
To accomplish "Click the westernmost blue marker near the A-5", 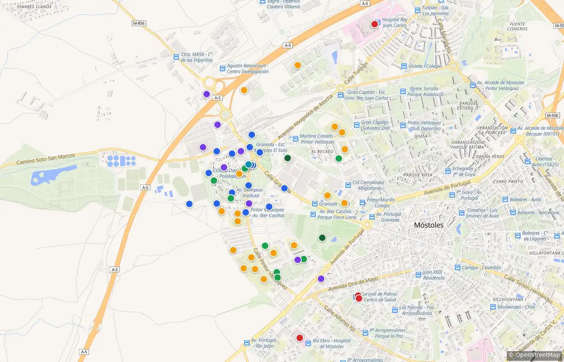I will tap(189, 204).
